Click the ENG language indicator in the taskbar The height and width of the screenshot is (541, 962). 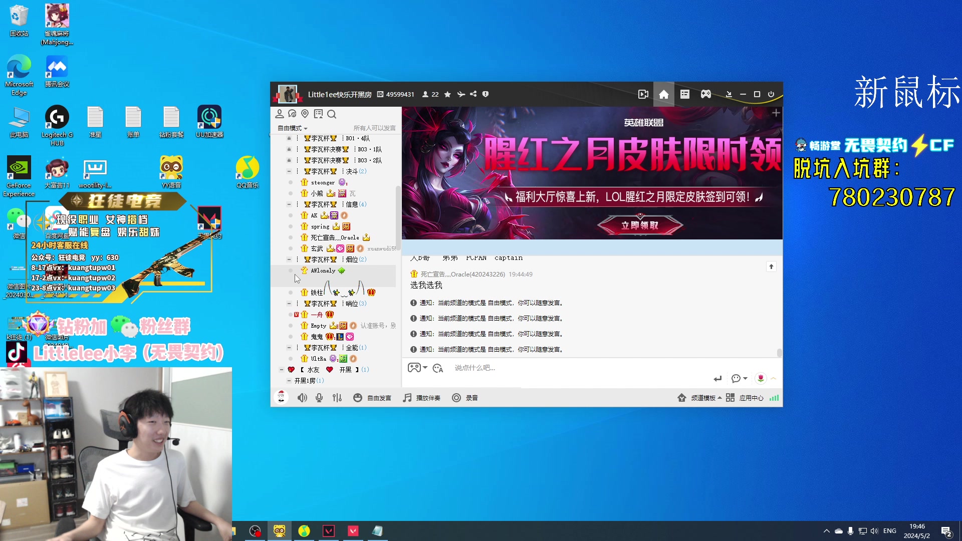point(890,531)
